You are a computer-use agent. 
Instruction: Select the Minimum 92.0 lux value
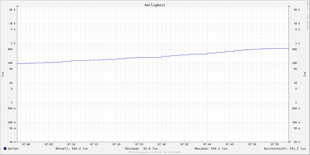point(141,149)
